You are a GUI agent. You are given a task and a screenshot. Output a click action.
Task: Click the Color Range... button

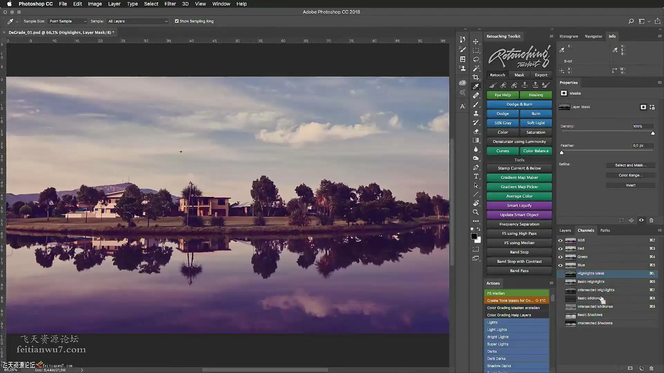click(x=630, y=175)
